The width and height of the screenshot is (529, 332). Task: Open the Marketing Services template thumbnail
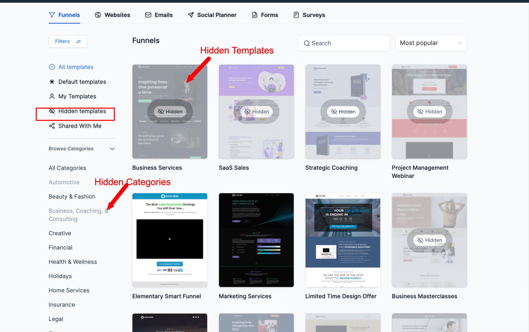pos(256,240)
